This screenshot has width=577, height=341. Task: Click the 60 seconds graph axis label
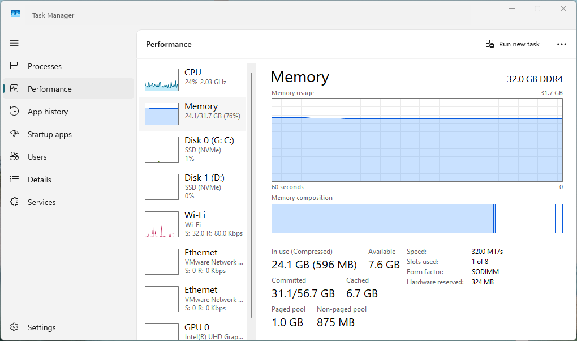click(287, 187)
